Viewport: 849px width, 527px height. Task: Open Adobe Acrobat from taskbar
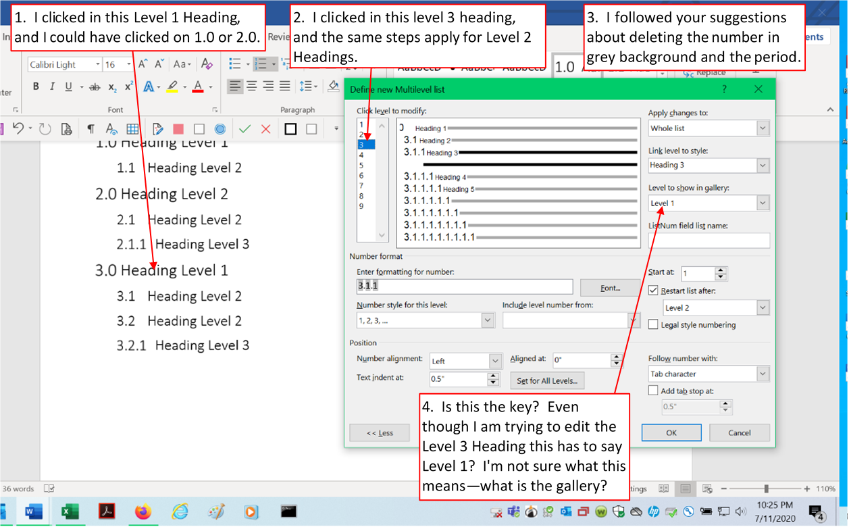[x=105, y=512]
